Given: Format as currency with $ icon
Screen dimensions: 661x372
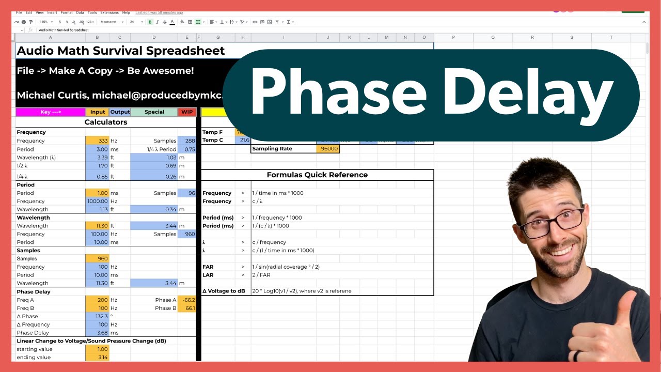Looking at the screenshot, I should 59,22.
